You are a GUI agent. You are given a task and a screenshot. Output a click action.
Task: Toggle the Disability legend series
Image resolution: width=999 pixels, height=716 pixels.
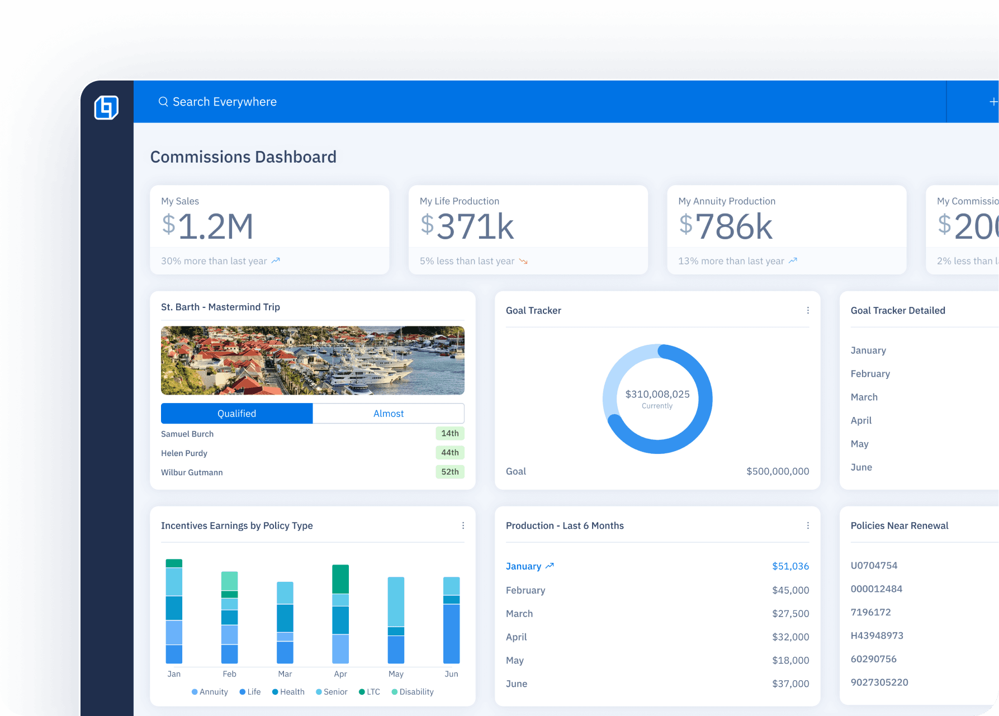coord(413,692)
